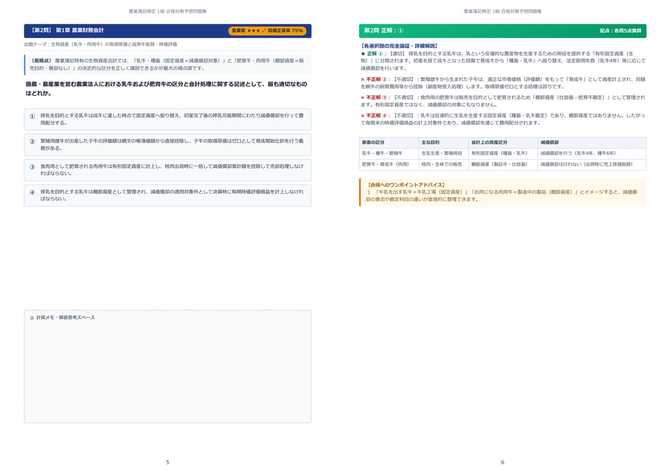This screenshot has height=474, width=670.
Task: Select answer option ③ about 食肉用 肉用牛
Action: tap(167, 170)
